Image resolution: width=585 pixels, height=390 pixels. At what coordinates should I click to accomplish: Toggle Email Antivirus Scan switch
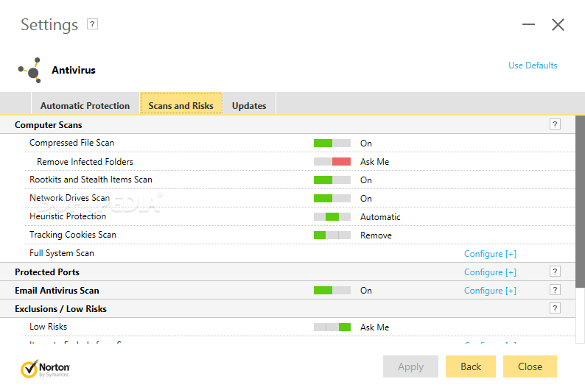(x=332, y=290)
